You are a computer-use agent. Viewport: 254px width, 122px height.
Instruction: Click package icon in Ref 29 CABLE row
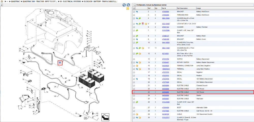pos(137,114)
